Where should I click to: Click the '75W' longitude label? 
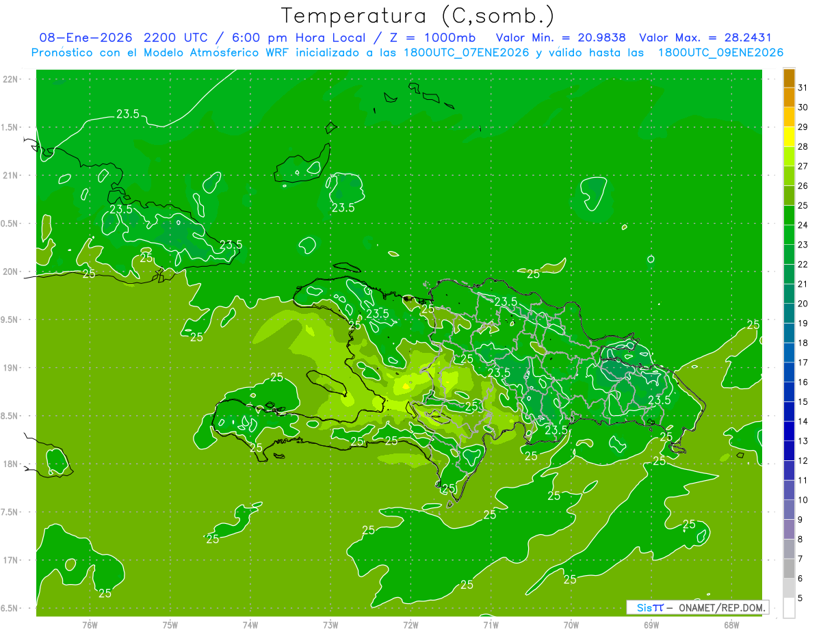point(170,624)
